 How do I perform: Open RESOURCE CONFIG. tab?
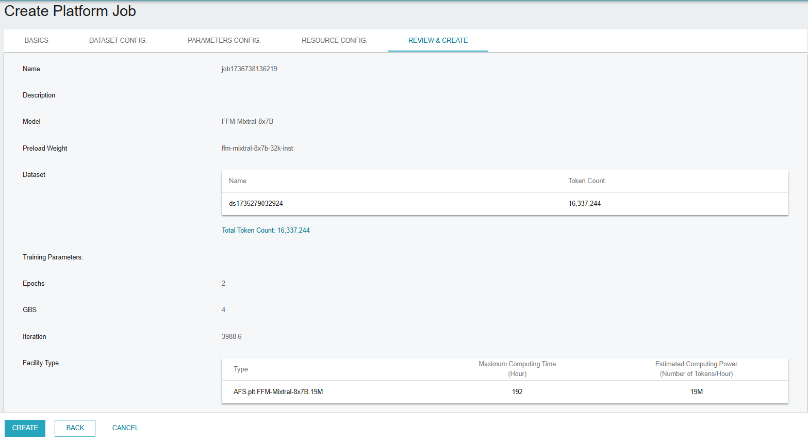(x=335, y=40)
